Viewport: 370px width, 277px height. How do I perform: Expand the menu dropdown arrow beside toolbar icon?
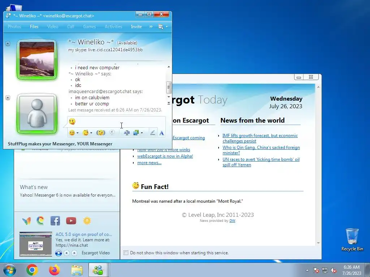[167, 27]
